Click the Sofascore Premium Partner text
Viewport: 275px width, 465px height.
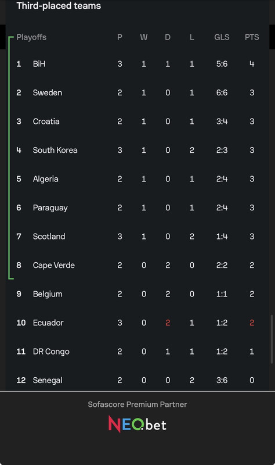(x=137, y=404)
